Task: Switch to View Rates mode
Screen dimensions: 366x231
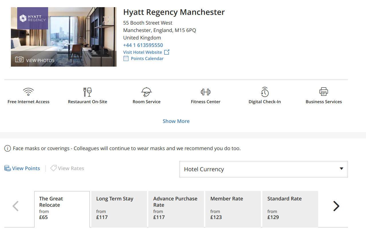Action: click(x=68, y=168)
